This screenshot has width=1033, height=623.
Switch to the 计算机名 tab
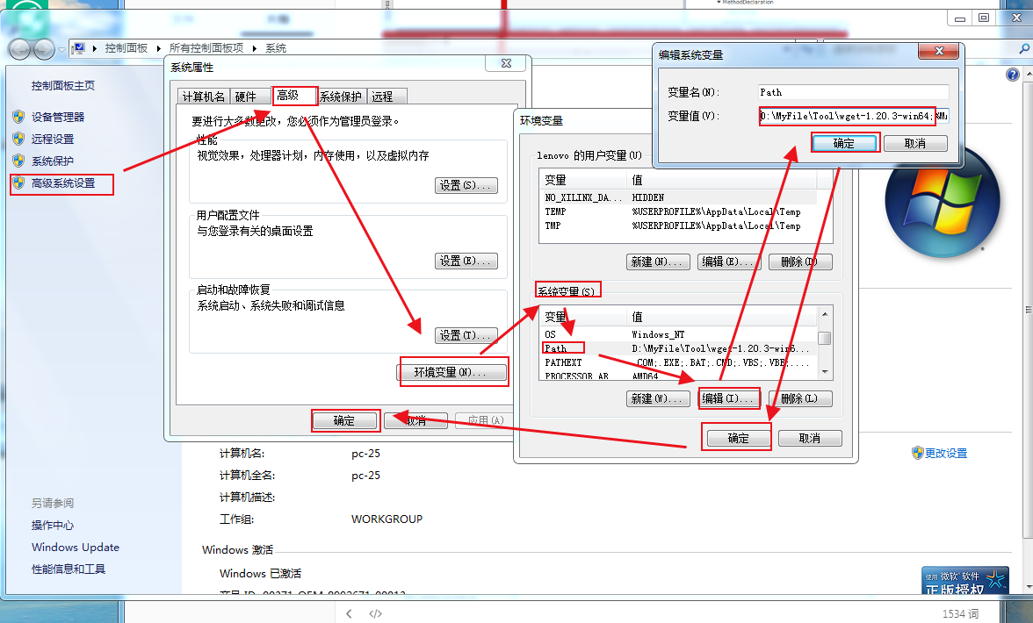click(203, 96)
